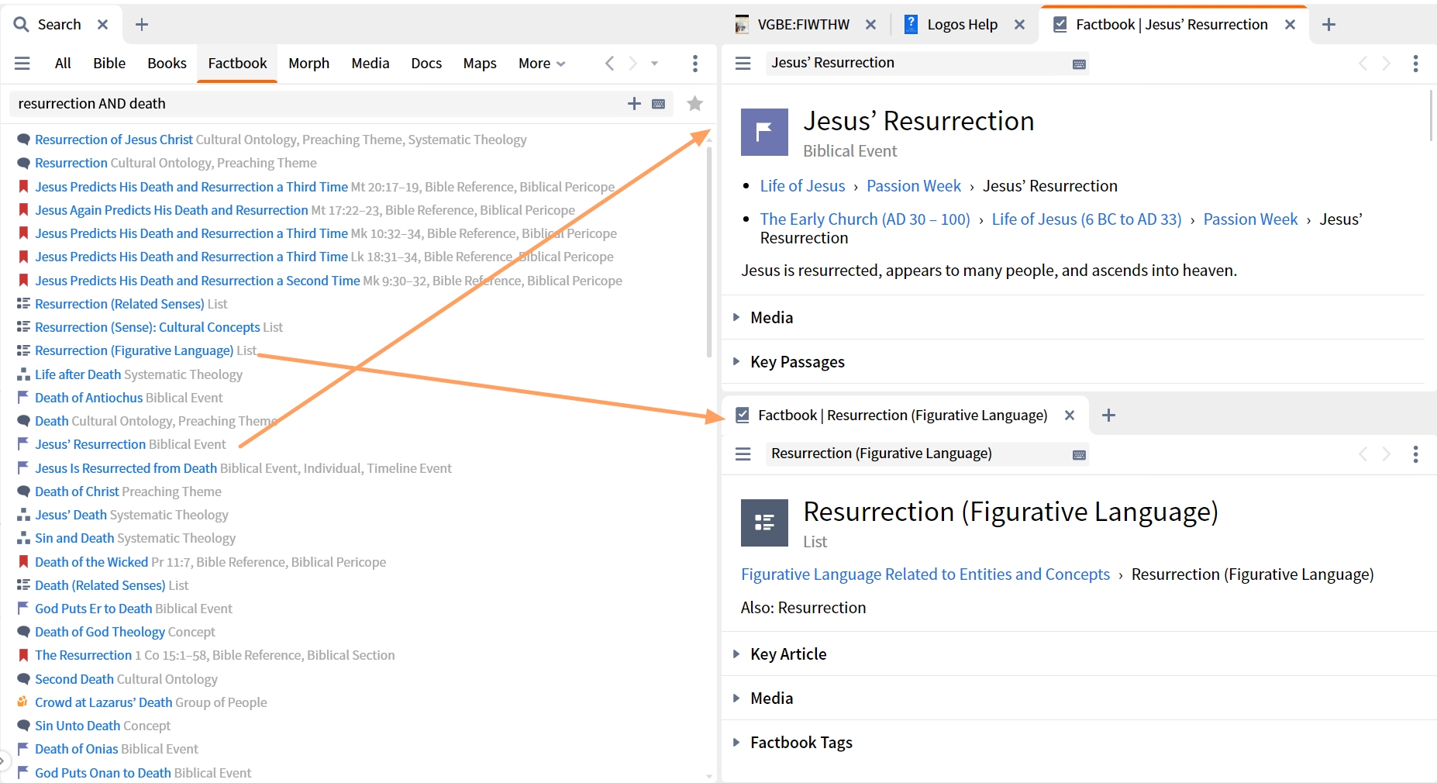The width and height of the screenshot is (1437, 783).
Task: Open keyboard icon in Resurrection (Figurative Language) box
Action: point(1079,455)
